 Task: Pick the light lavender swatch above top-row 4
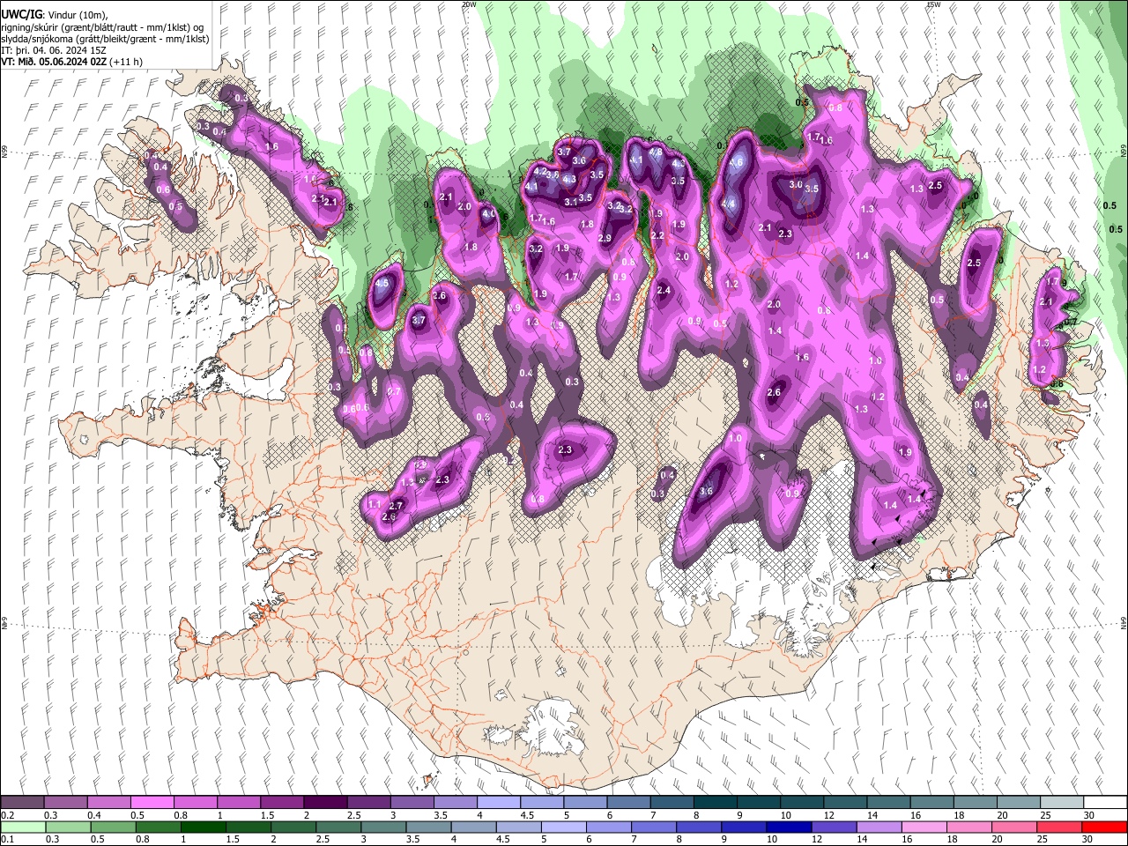(498, 802)
